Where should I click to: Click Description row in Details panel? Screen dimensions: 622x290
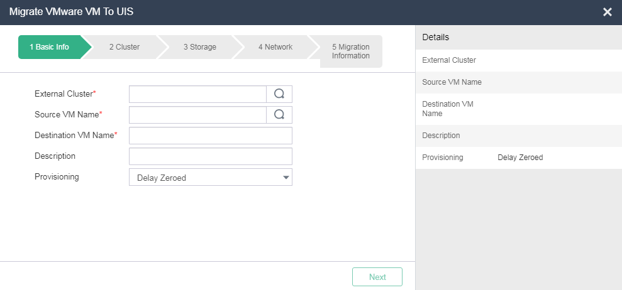519,136
